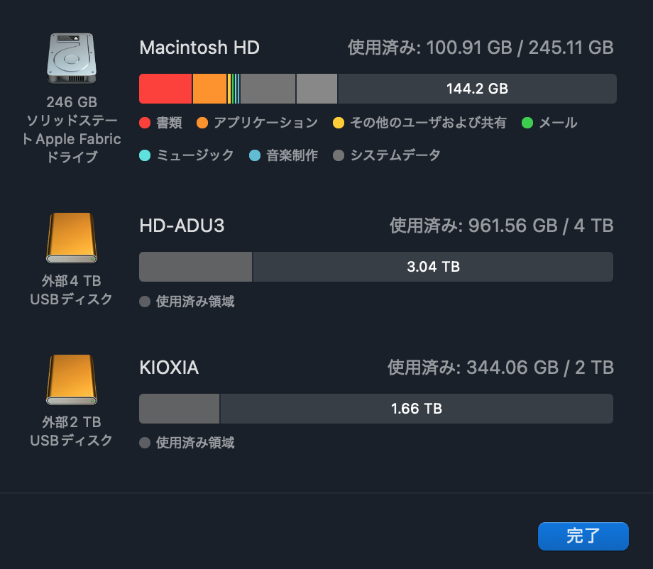Click the gray システムデータ legend dot

point(339,155)
